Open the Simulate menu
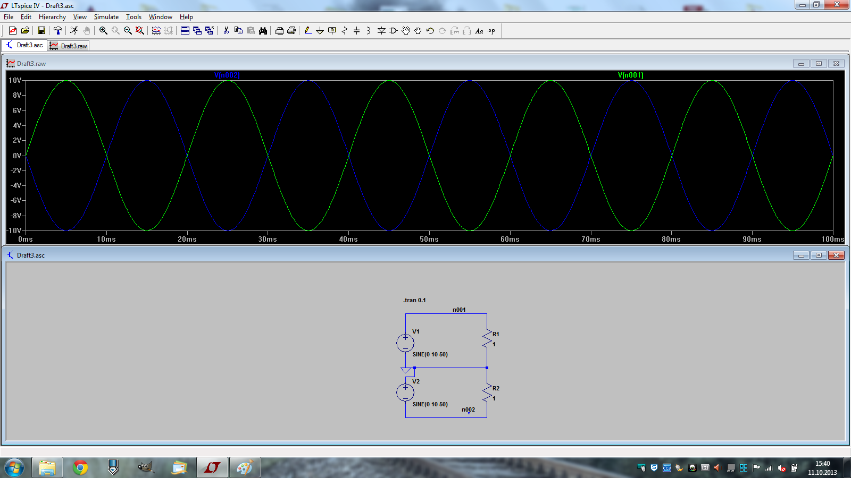This screenshot has width=851, height=478. (x=106, y=17)
